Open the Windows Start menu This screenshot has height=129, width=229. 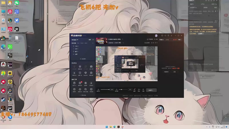tap(106, 127)
